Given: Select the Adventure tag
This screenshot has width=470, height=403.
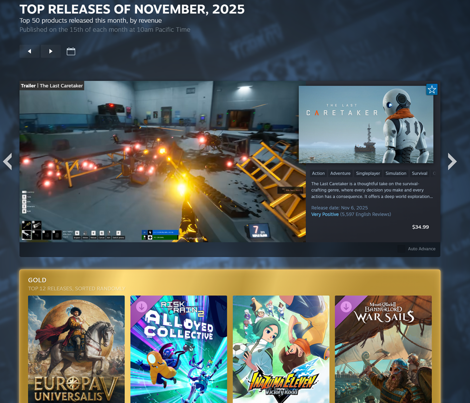Looking at the screenshot, I should (340, 173).
